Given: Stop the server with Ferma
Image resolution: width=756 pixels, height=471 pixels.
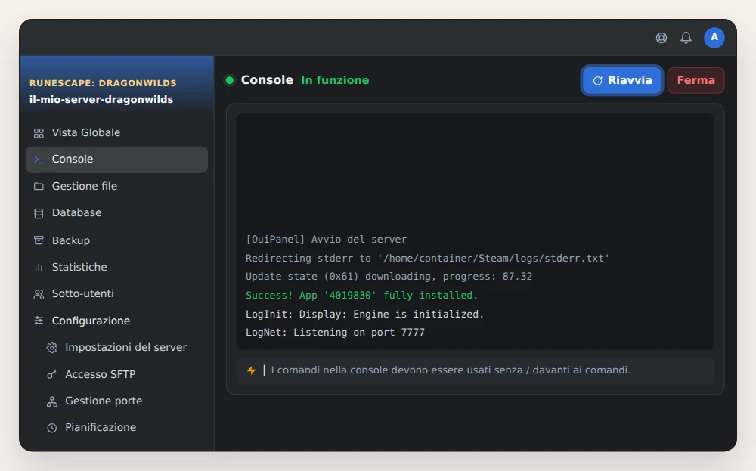Looking at the screenshot, I should point(696,80).
